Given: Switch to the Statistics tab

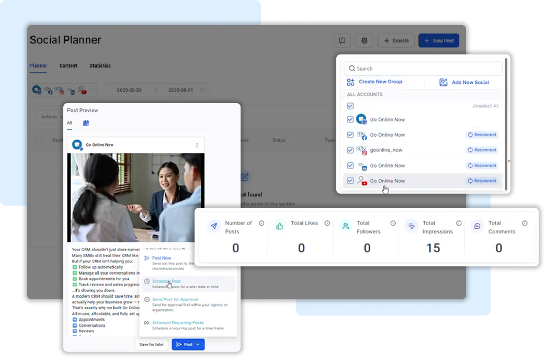Looking at the screenshot, I should coord(100,66).
